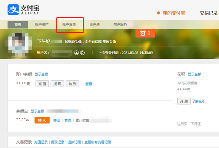Click the phone binding icon beside account name
This screenshot has width=219, height=148.
point(82,53)
